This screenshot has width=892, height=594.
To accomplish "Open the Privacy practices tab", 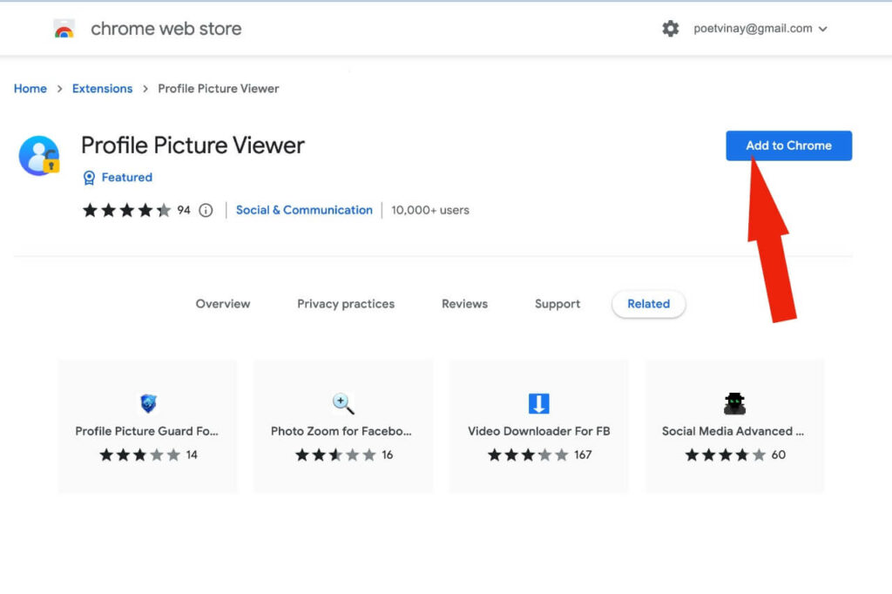I will pyautogui.click(x=346, y=304).
